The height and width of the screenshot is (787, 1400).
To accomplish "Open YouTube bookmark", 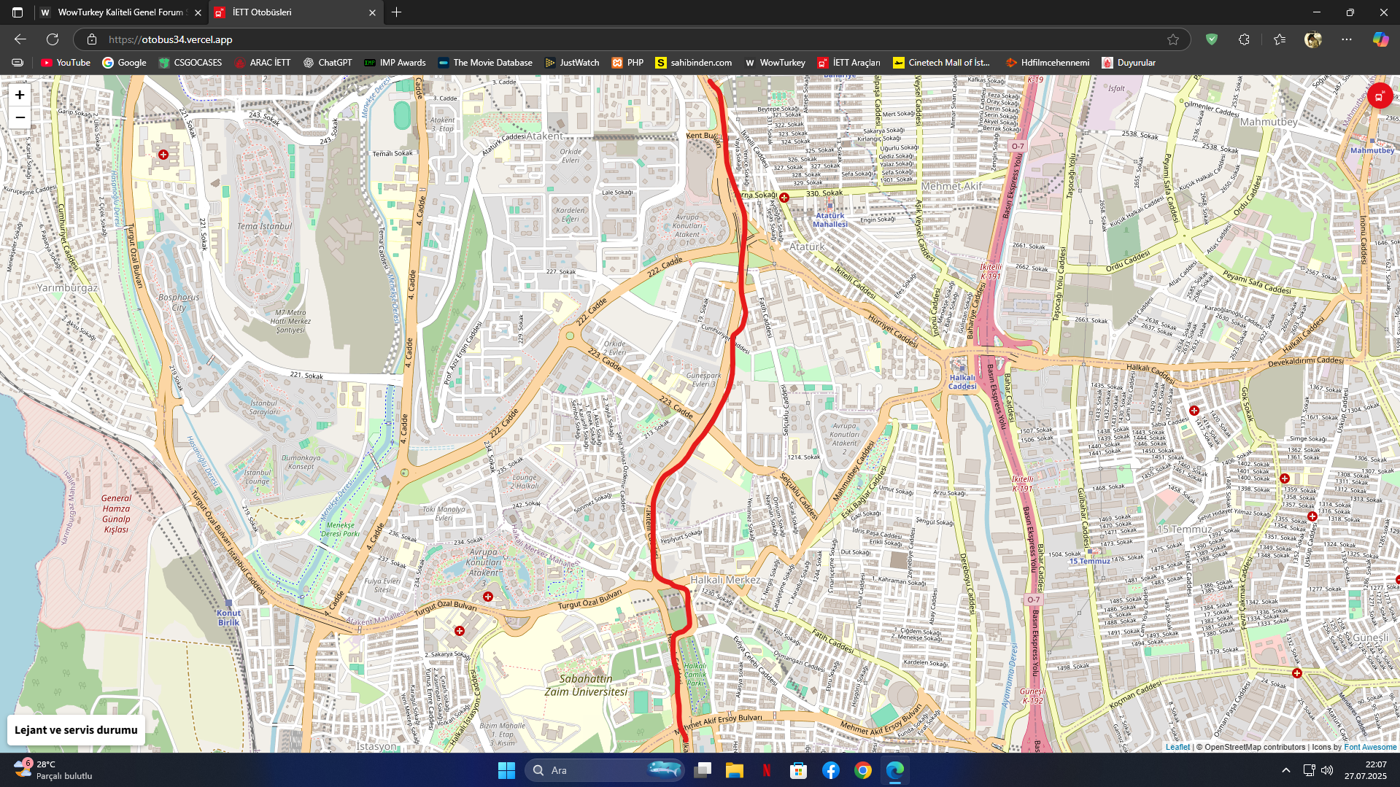I will click(x=66, y=63).
